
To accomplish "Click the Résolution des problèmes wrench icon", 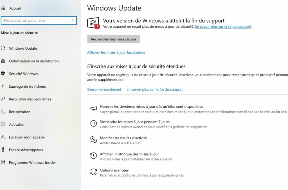I will click(x=3, y=99).
